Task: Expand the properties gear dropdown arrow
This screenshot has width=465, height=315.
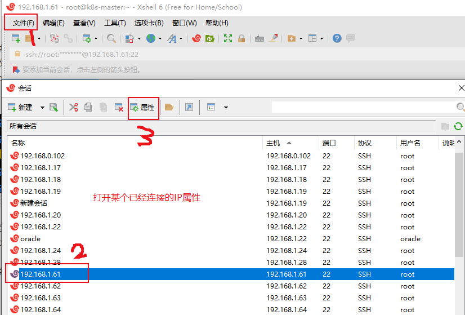Action: tap(96, 38)
